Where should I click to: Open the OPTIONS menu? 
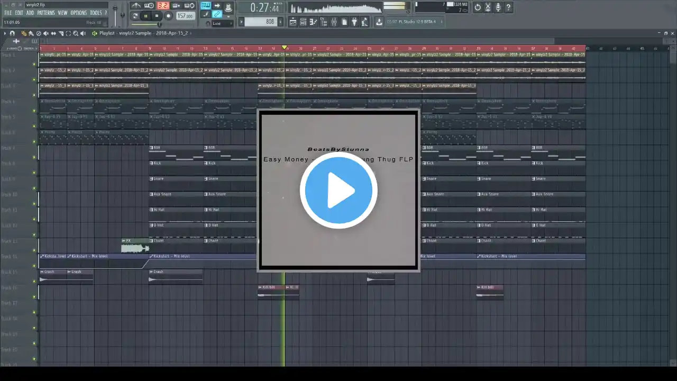pyautogui.click(x=79, y=13)
